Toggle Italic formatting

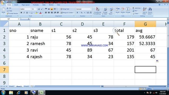click(24, 13)
